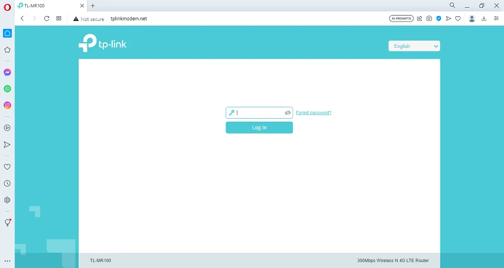Open the three-dots sidebar setup menu

pos(7,261)
